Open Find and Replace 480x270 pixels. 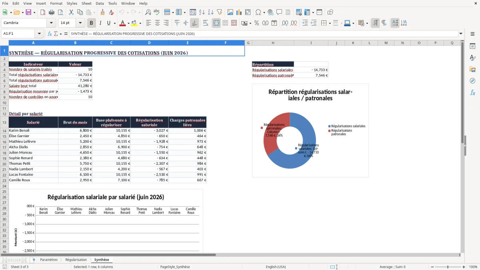pos(148,12)
